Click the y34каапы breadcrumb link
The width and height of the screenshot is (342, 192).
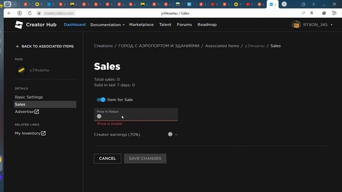(x=254, y=46)
